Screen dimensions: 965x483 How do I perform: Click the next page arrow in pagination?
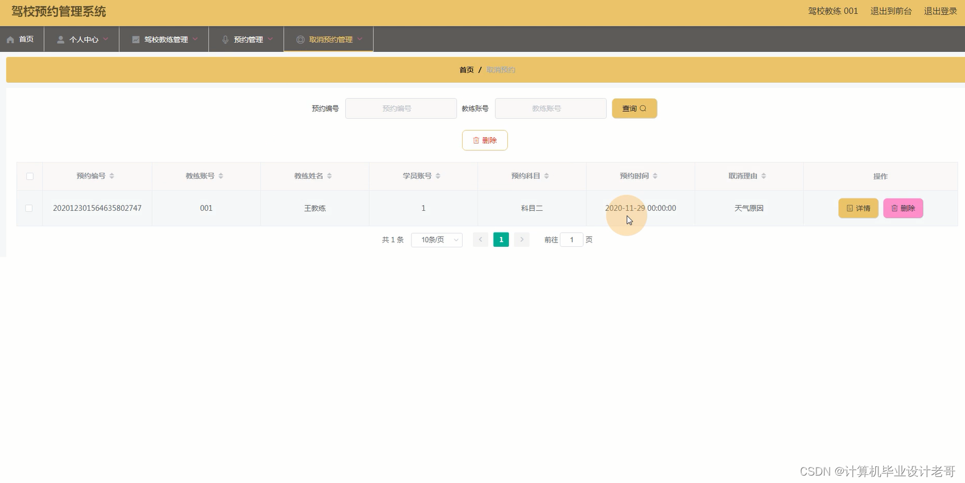521,239
